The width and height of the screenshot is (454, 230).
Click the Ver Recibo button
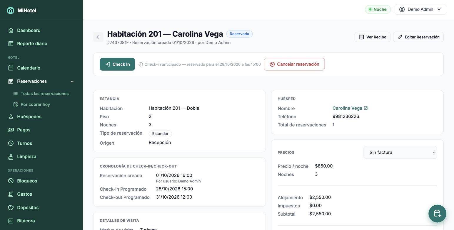[x=372, y=37]
